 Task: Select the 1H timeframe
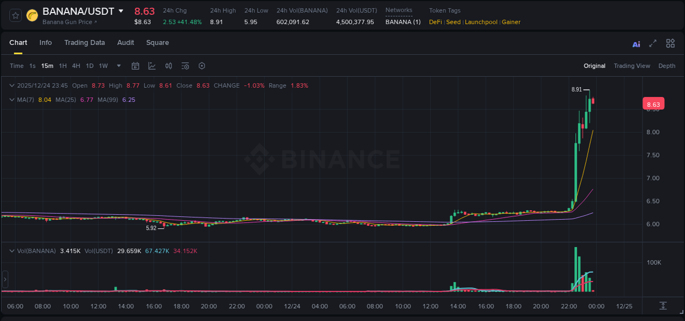(x=63, y=66)
